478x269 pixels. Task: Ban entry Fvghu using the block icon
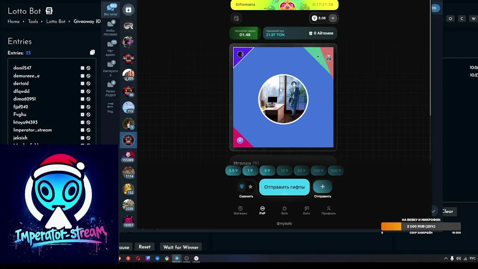click(89, 115)
